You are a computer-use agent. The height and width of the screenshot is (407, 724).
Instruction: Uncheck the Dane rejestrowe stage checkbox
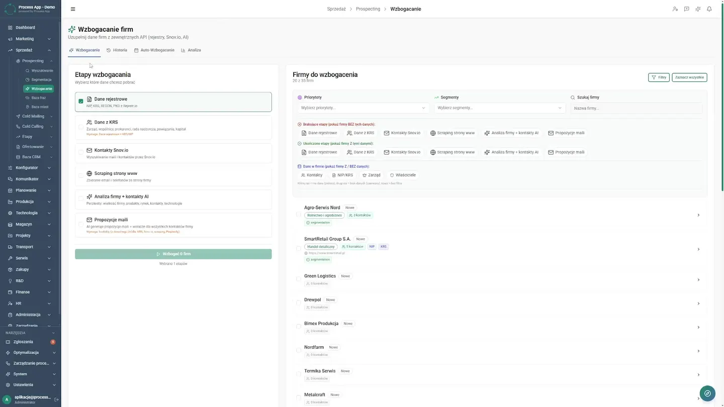click(x=81, y=101)
